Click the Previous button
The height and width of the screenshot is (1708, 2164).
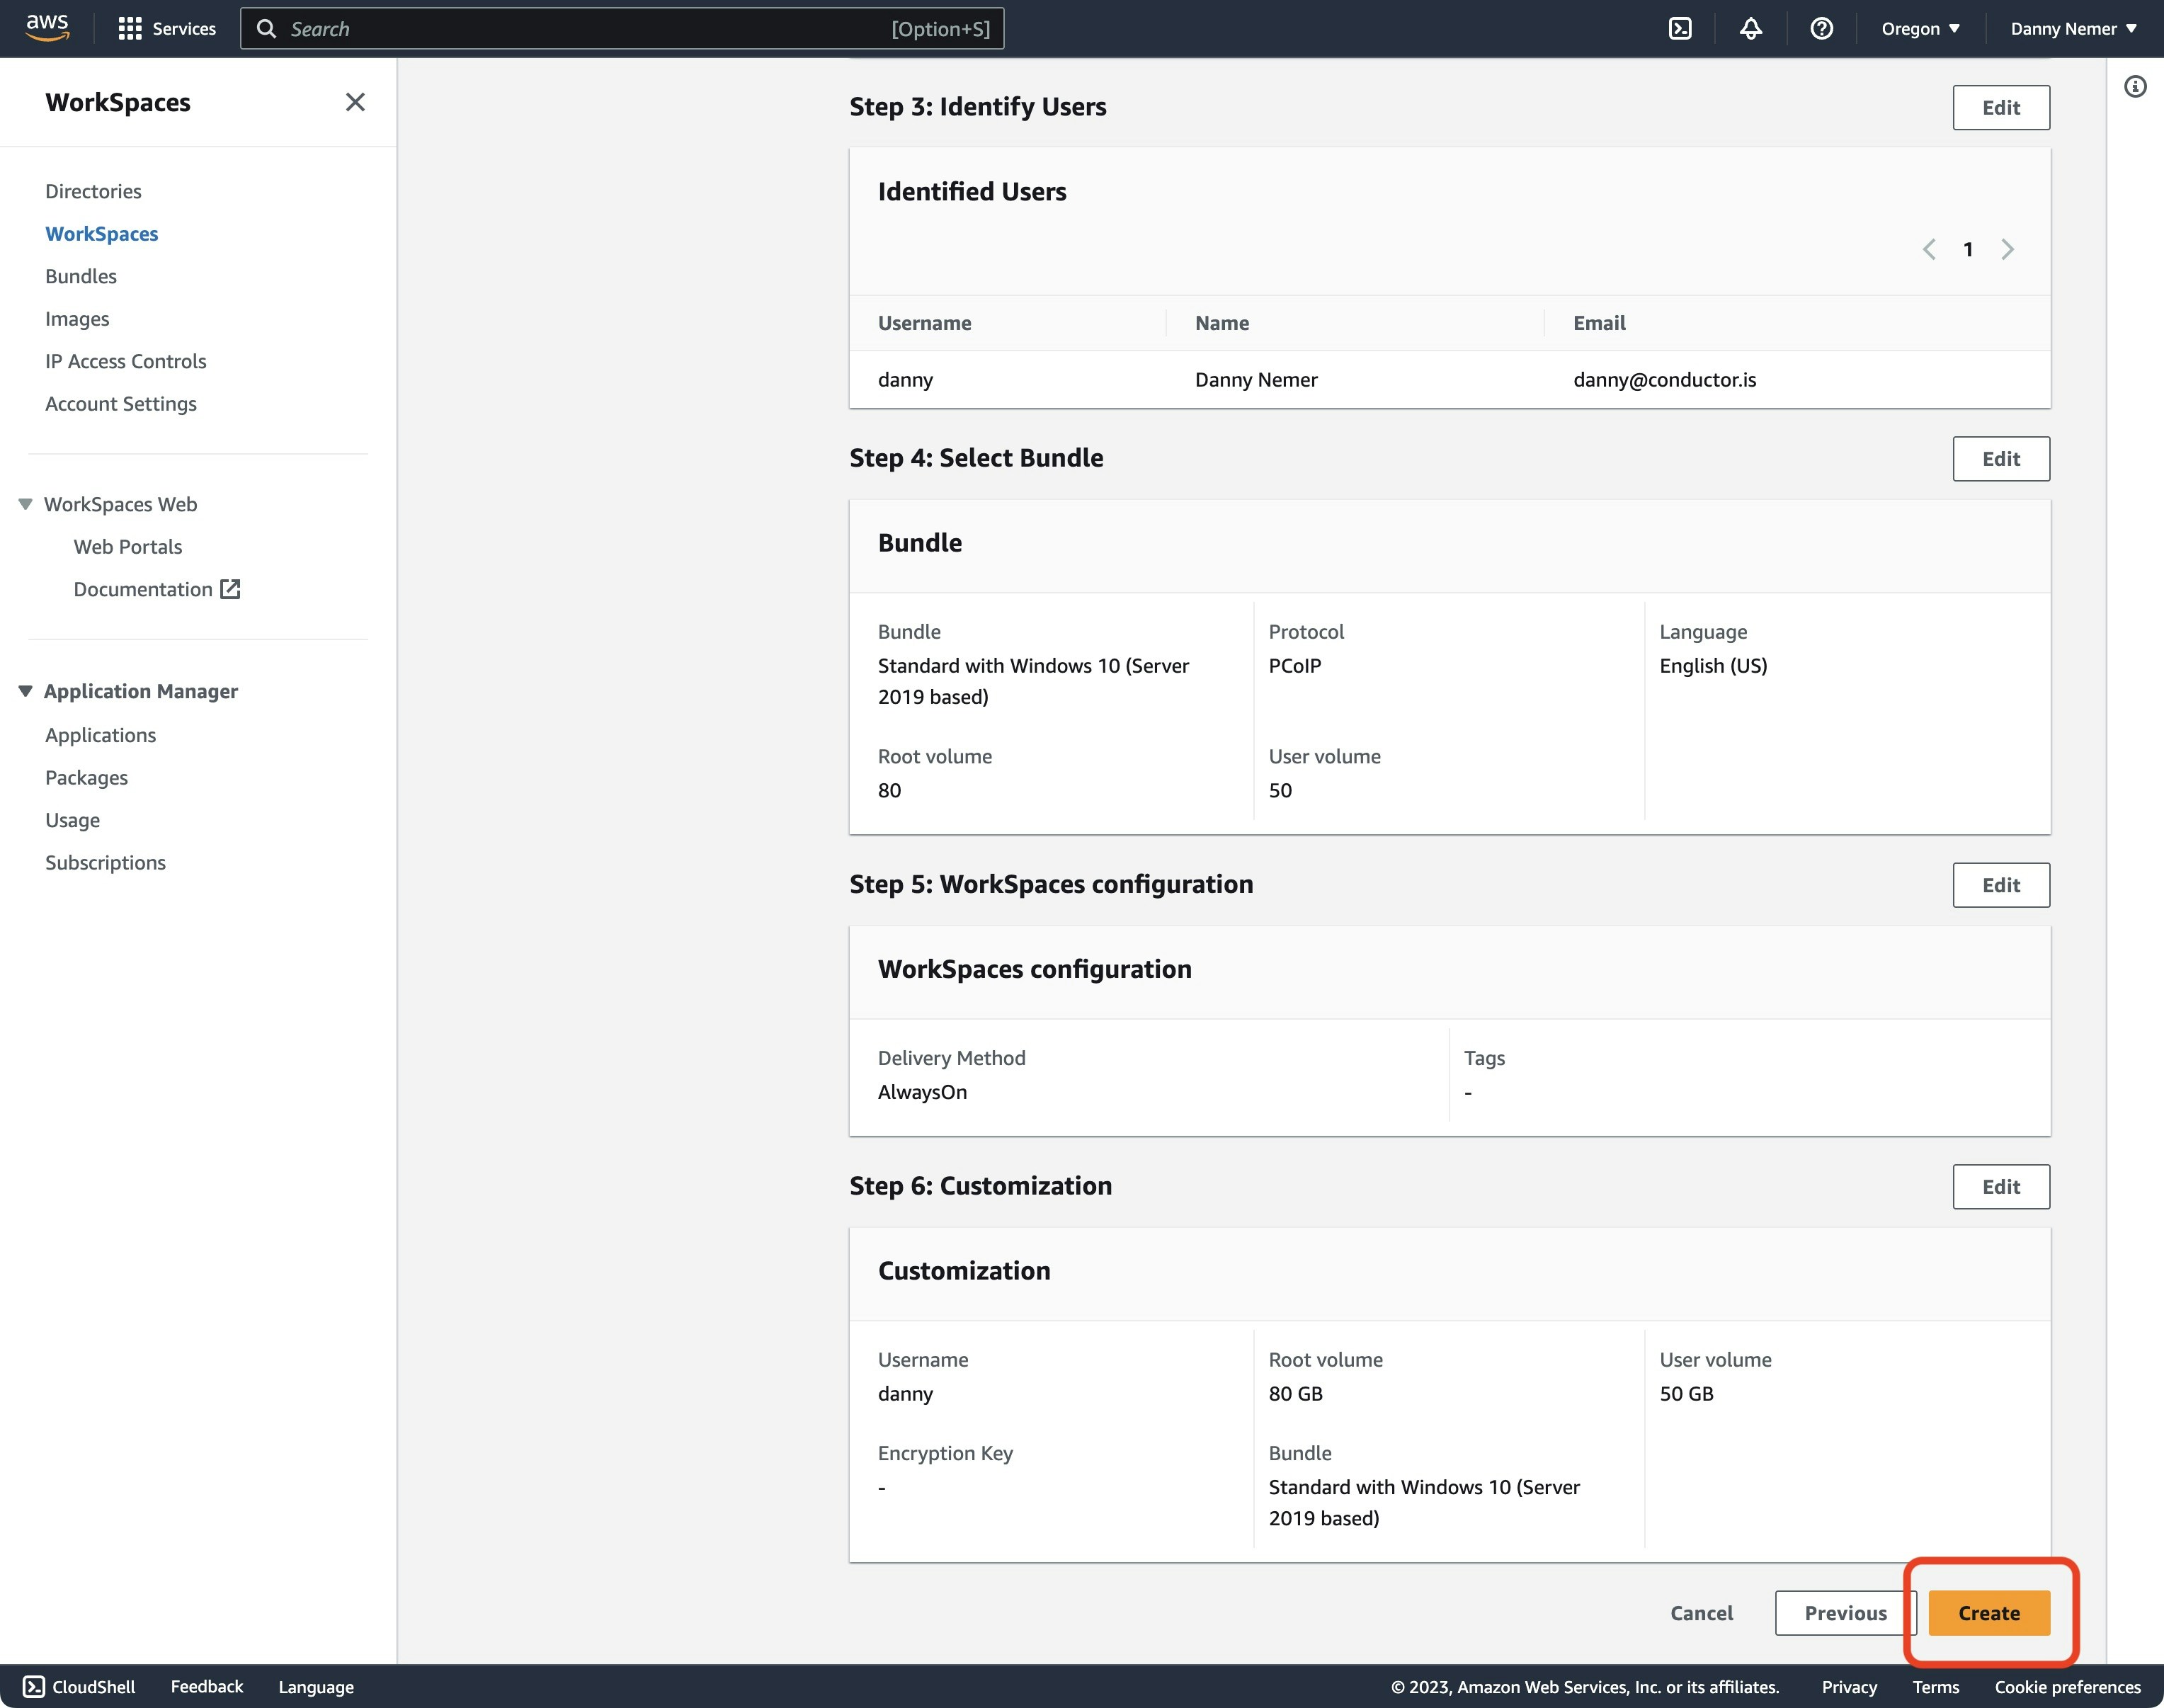click(1845, 1613)
